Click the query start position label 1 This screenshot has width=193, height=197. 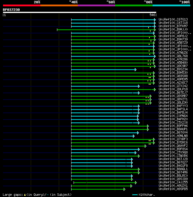pyautogui.click(x=5, y=15)
